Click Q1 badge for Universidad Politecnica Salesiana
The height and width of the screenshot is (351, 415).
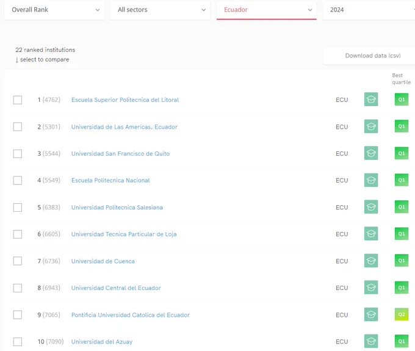click(402, 207)
